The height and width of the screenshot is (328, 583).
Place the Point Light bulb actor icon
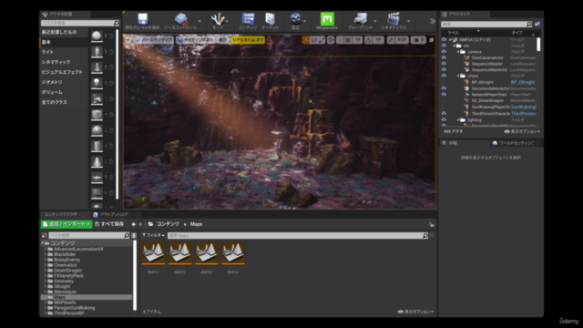click(97, 83)
